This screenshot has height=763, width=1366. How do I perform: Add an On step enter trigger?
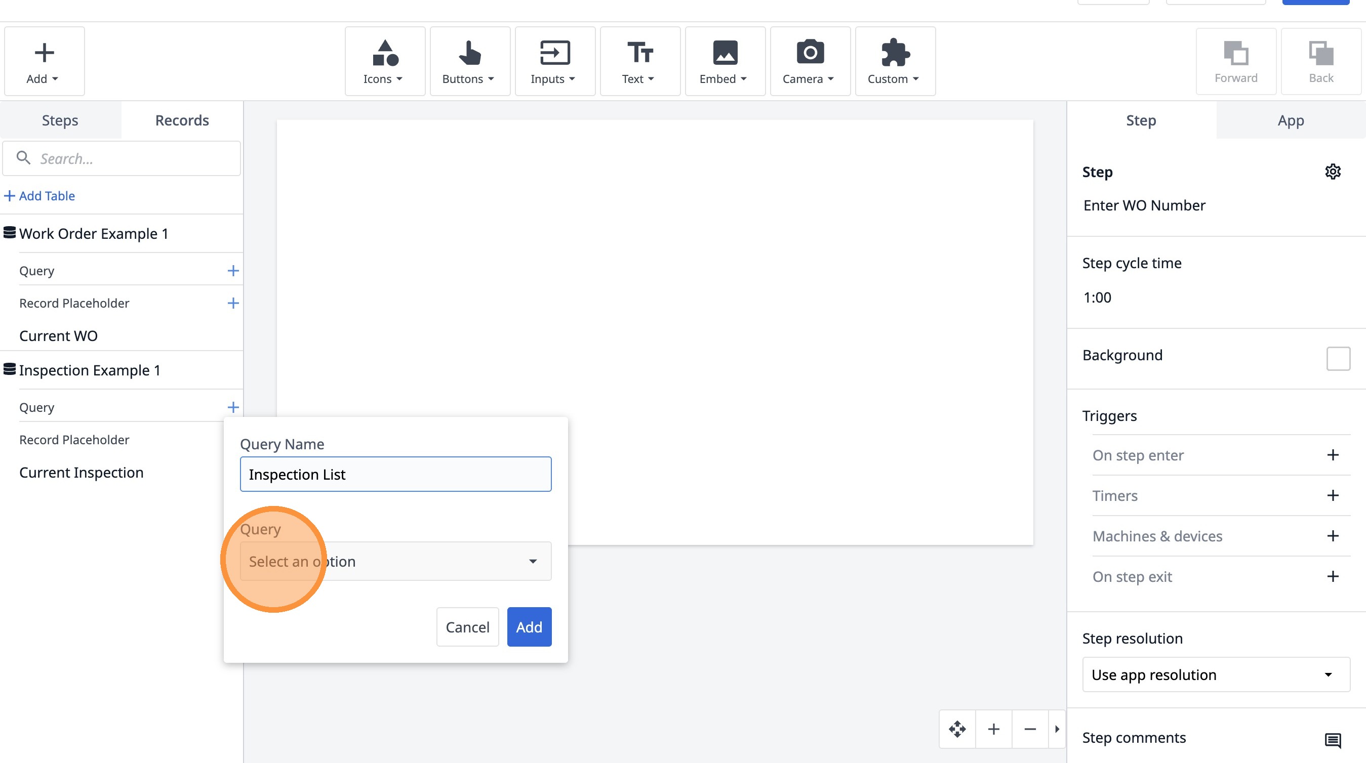1332,455
